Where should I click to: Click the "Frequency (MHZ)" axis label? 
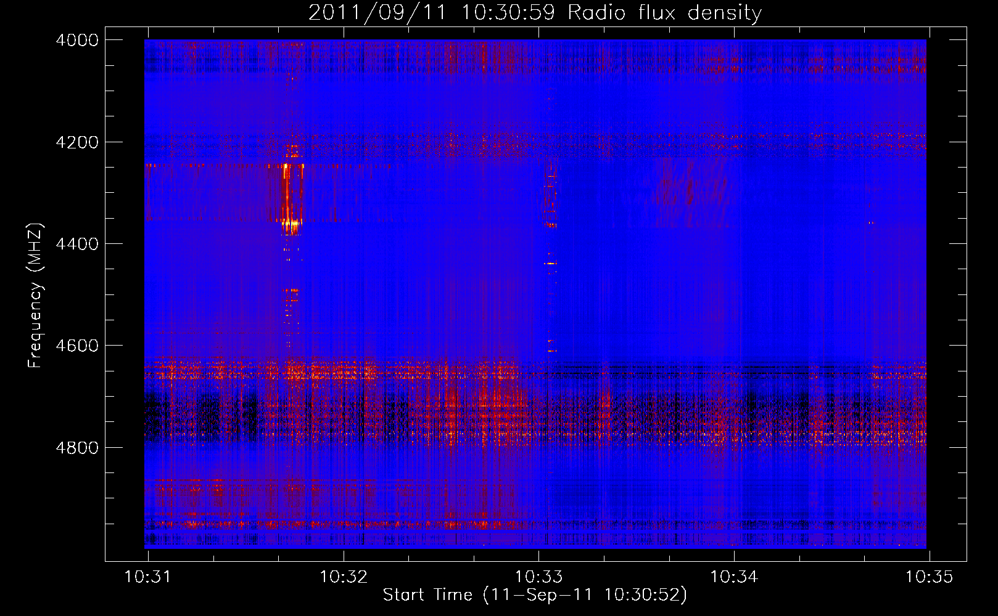(35, 296)
